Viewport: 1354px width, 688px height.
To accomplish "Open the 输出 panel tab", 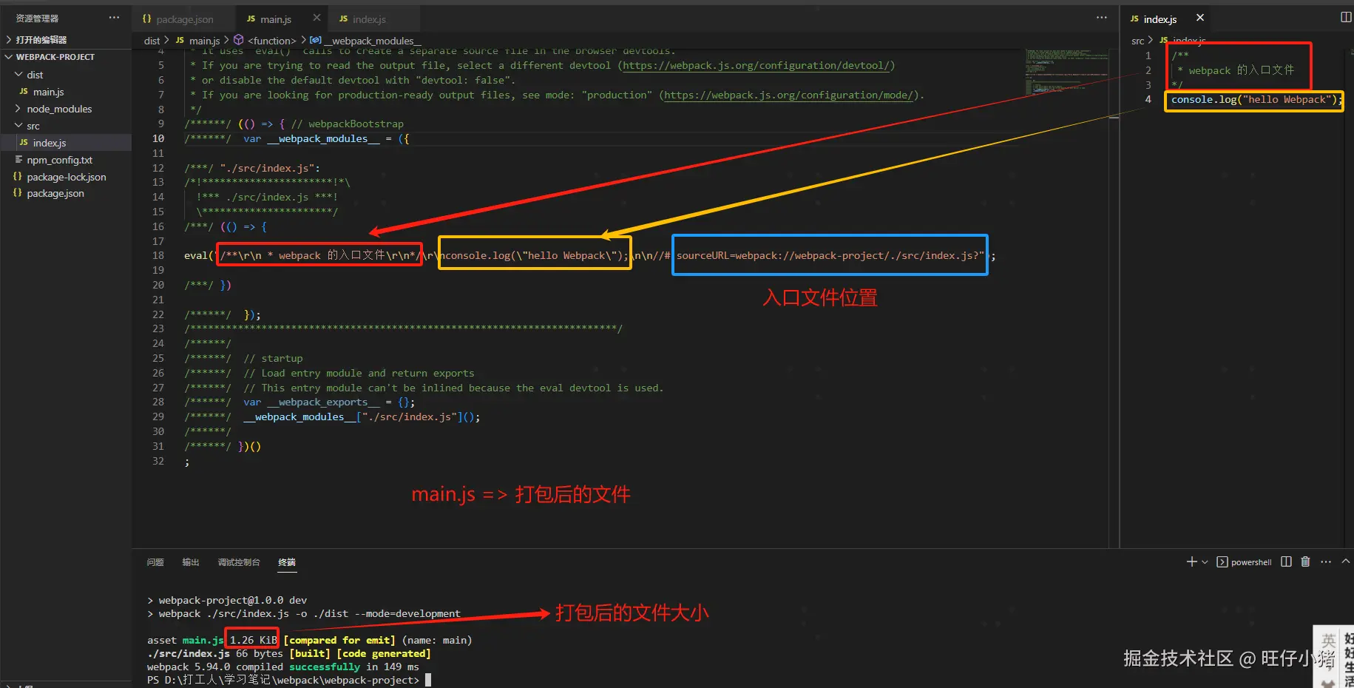I will pyautogui.click(x=191, y=562).
